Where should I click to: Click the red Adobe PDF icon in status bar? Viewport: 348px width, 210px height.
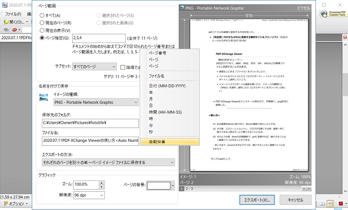tap(341, 203)
